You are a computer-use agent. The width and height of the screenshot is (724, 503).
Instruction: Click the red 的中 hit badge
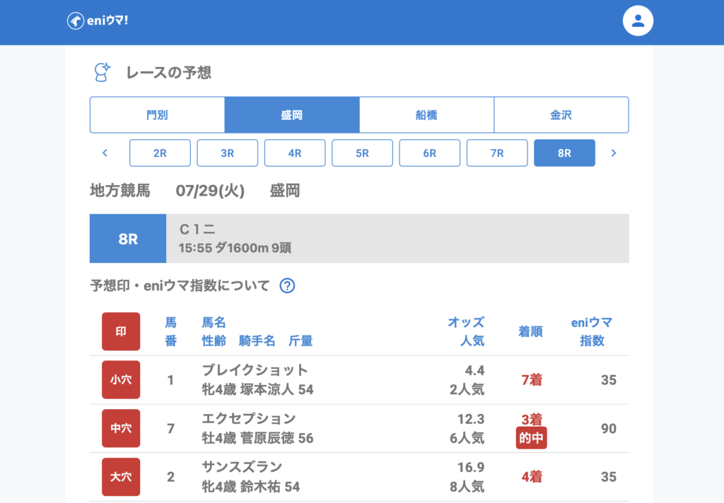pyautogui.click(x=531, y=438)
